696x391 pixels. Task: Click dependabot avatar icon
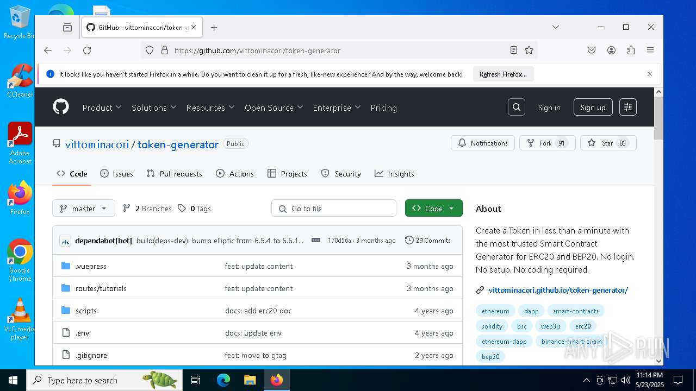65,241
